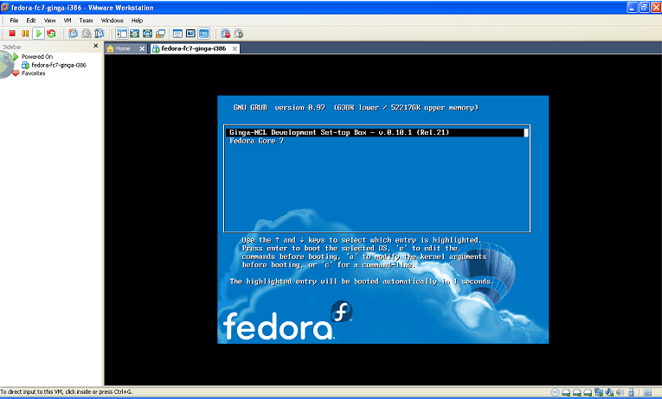Close the Sidebar panel with its X
The width and height of the screenshot is (662, 399).
pos(95,46)
